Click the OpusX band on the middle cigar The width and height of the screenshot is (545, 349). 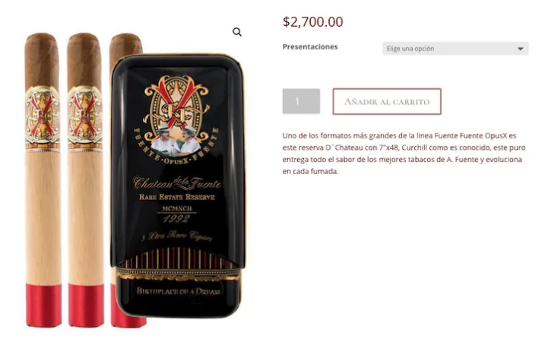(x=85, y=119)
